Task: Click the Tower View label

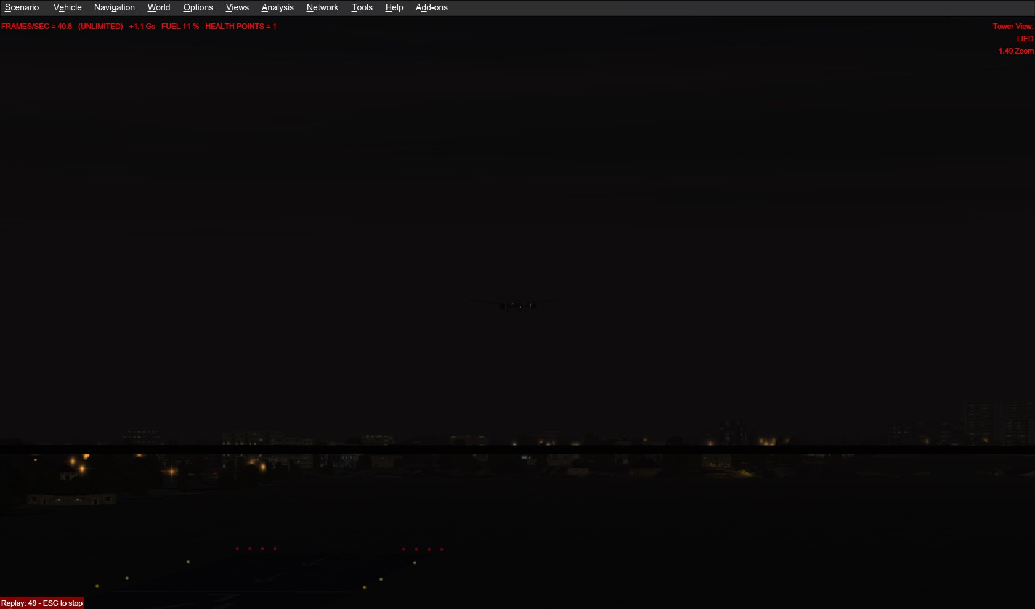Action: (1012, 27)
